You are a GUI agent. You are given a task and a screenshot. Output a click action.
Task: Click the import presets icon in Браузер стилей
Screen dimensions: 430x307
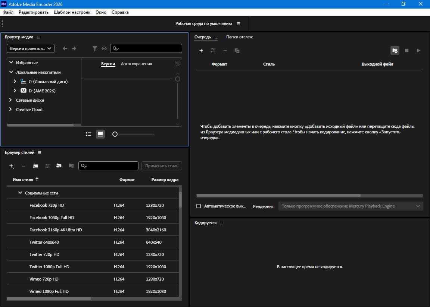[x=59, y=166]
